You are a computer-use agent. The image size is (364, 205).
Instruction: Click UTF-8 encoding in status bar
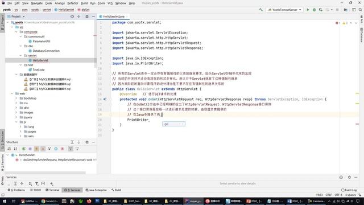338,195
